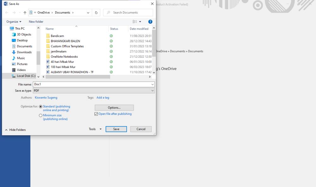316x187 pixels.
Task: Sort by the Status column header
Action: (x=114, y=29)
